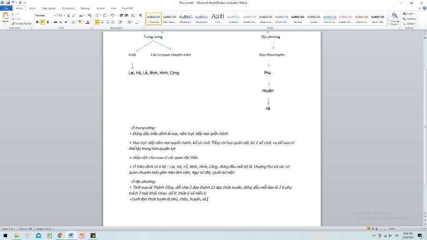Apply subscript formatting
Image resolution: width=427 pixels, height=240 pixels.
point(61,22)
